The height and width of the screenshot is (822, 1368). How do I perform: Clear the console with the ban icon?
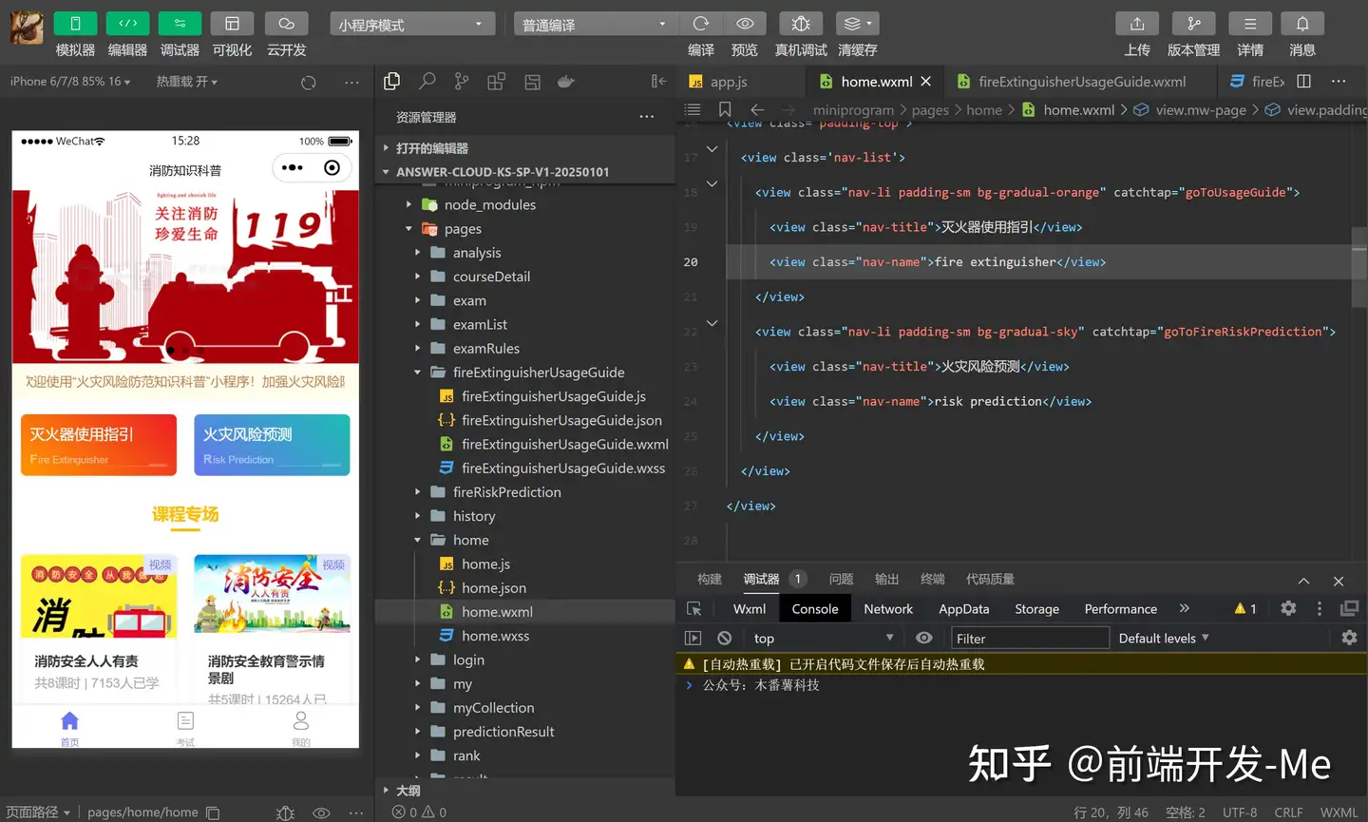(725, 639)
